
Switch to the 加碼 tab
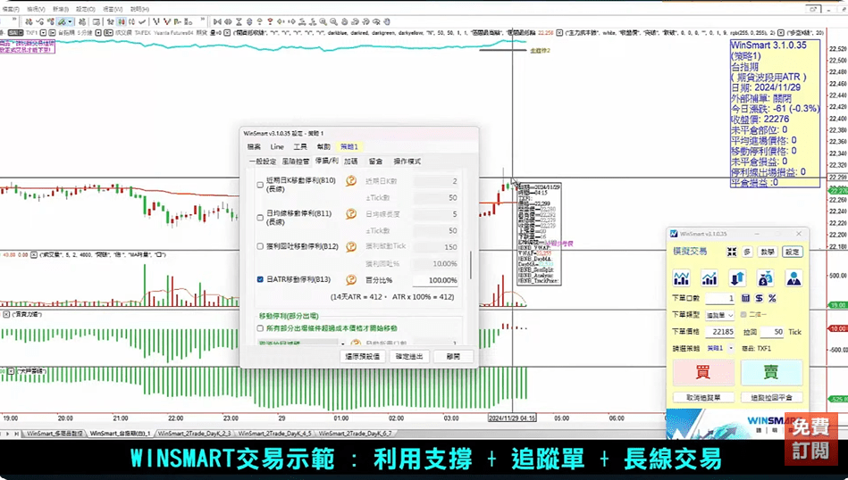tap(350, 161)
